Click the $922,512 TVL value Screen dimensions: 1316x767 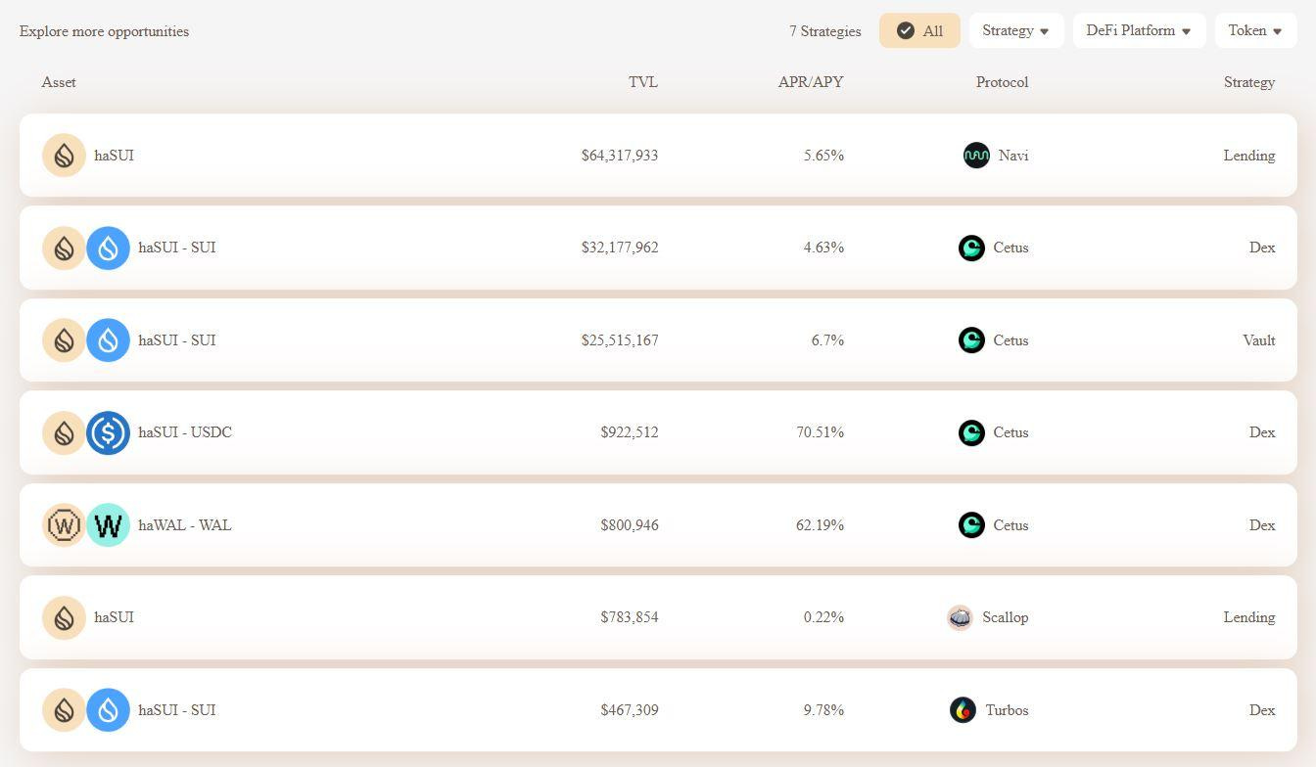[x=630, y=432]
